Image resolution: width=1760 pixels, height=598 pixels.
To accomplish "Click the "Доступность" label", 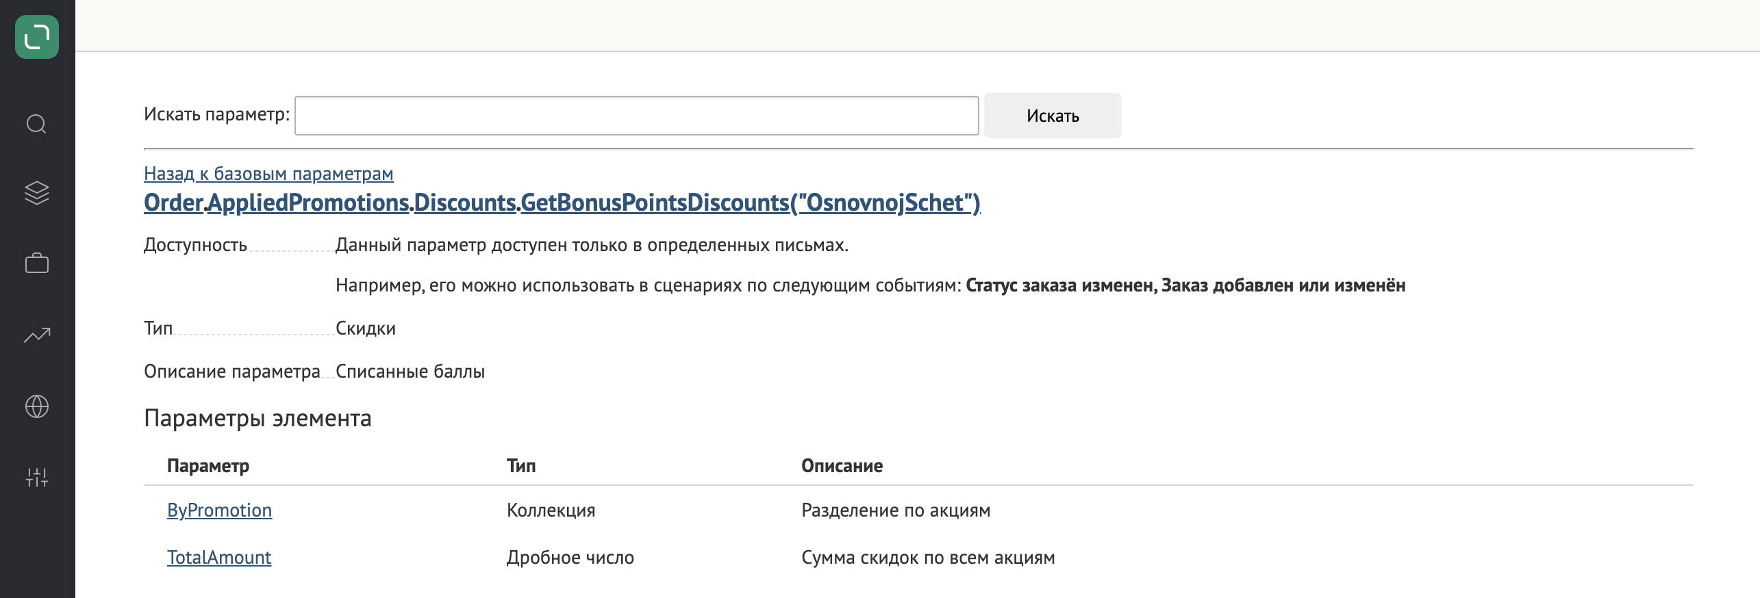I will coord(195,245).
